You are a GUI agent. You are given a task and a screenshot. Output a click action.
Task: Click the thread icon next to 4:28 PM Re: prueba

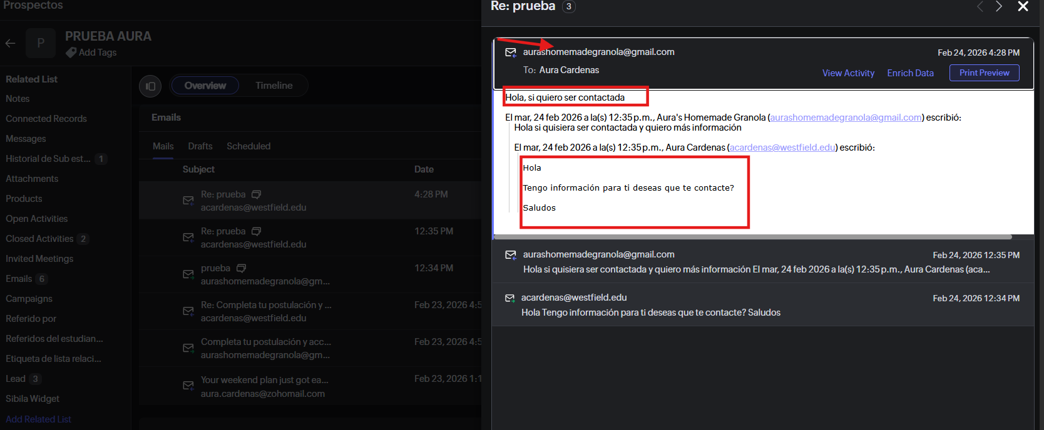click(256, 194)
